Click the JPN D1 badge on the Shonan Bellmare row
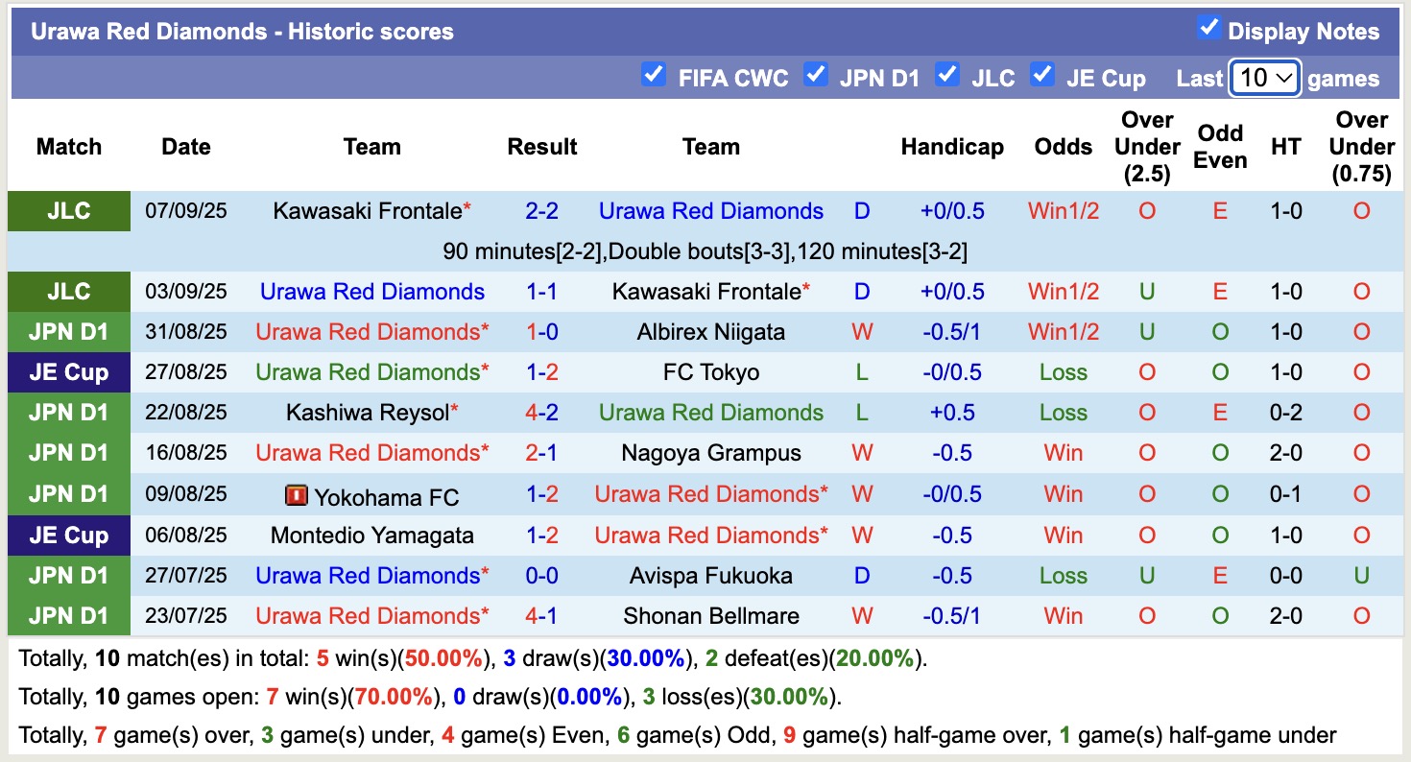The height and width of the screenshot is (762, 1411). pos(68,615)
